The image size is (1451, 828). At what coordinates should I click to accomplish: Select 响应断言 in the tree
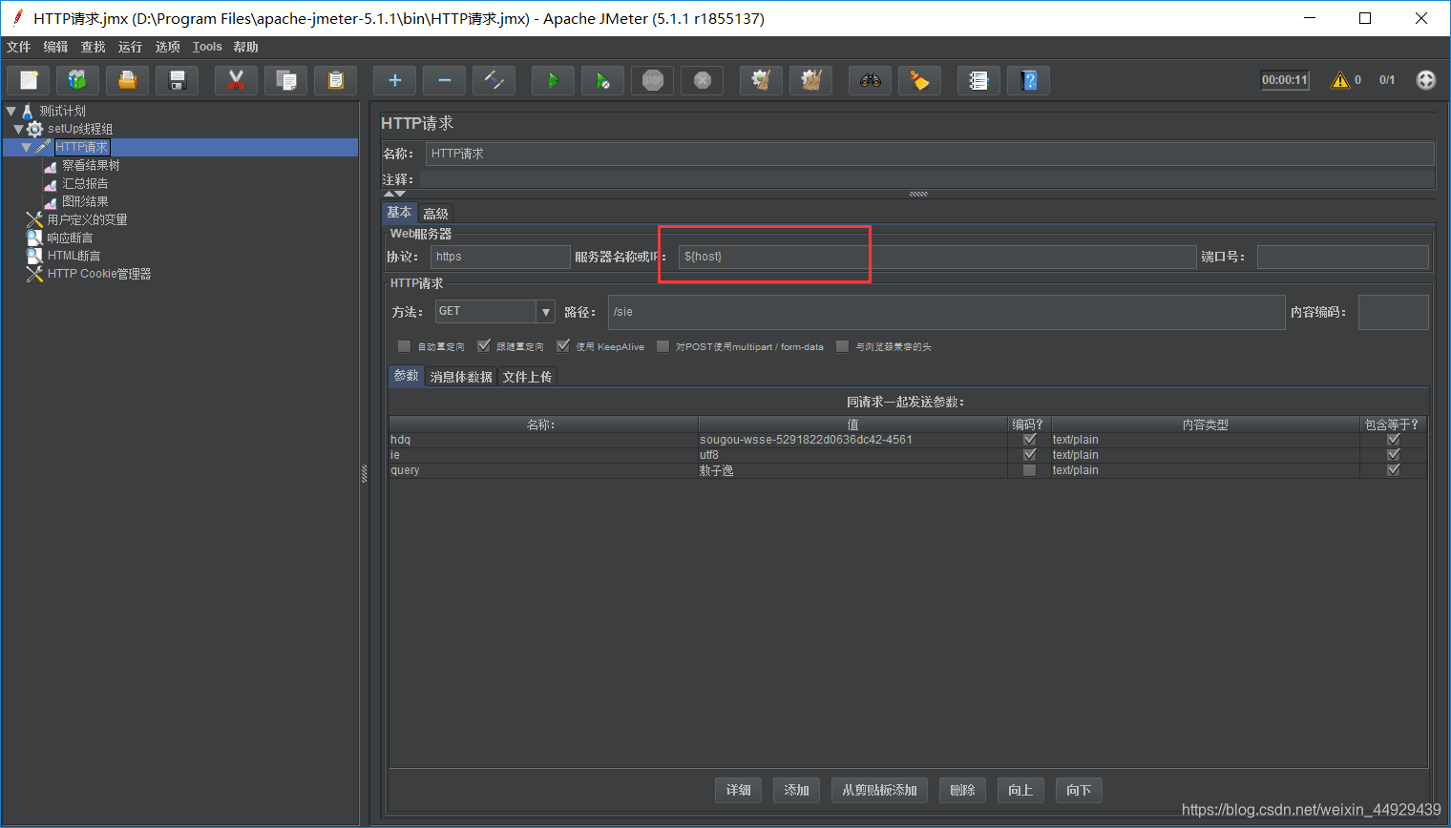point(70,238)
